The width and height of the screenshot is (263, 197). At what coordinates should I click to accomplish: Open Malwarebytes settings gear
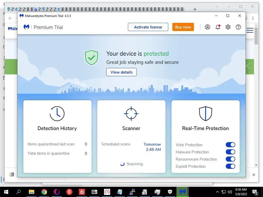pos(228,27)
